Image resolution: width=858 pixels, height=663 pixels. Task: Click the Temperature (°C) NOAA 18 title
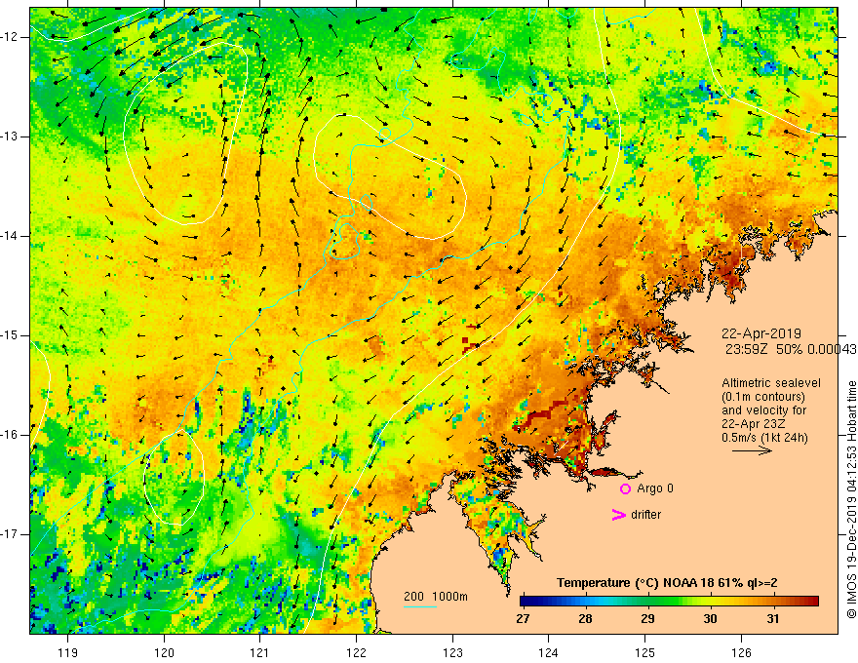tap(667, 583)
